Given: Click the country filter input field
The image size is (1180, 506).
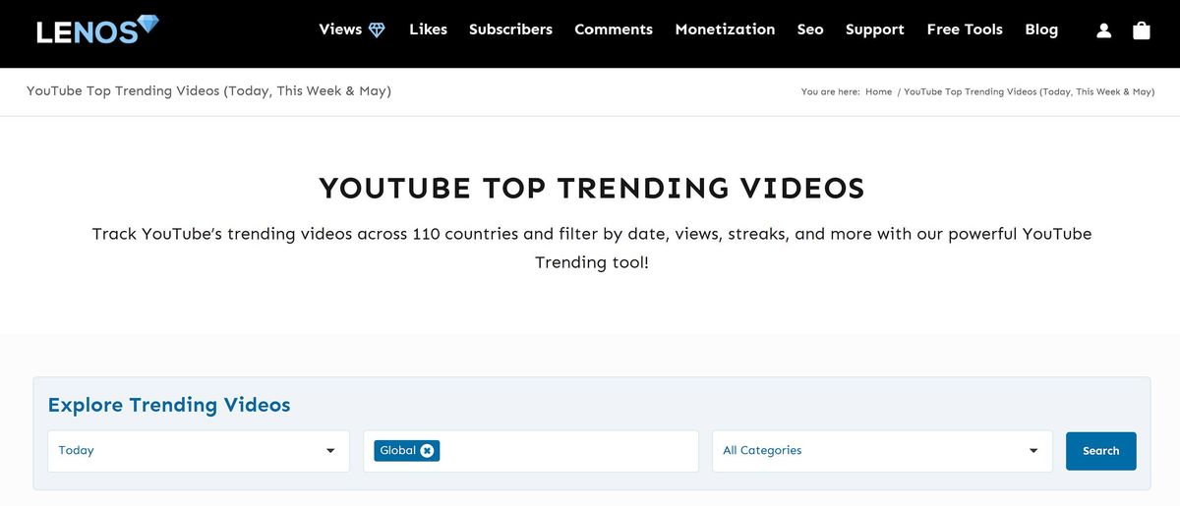Looking at the screenshot, I should point(531,451).
